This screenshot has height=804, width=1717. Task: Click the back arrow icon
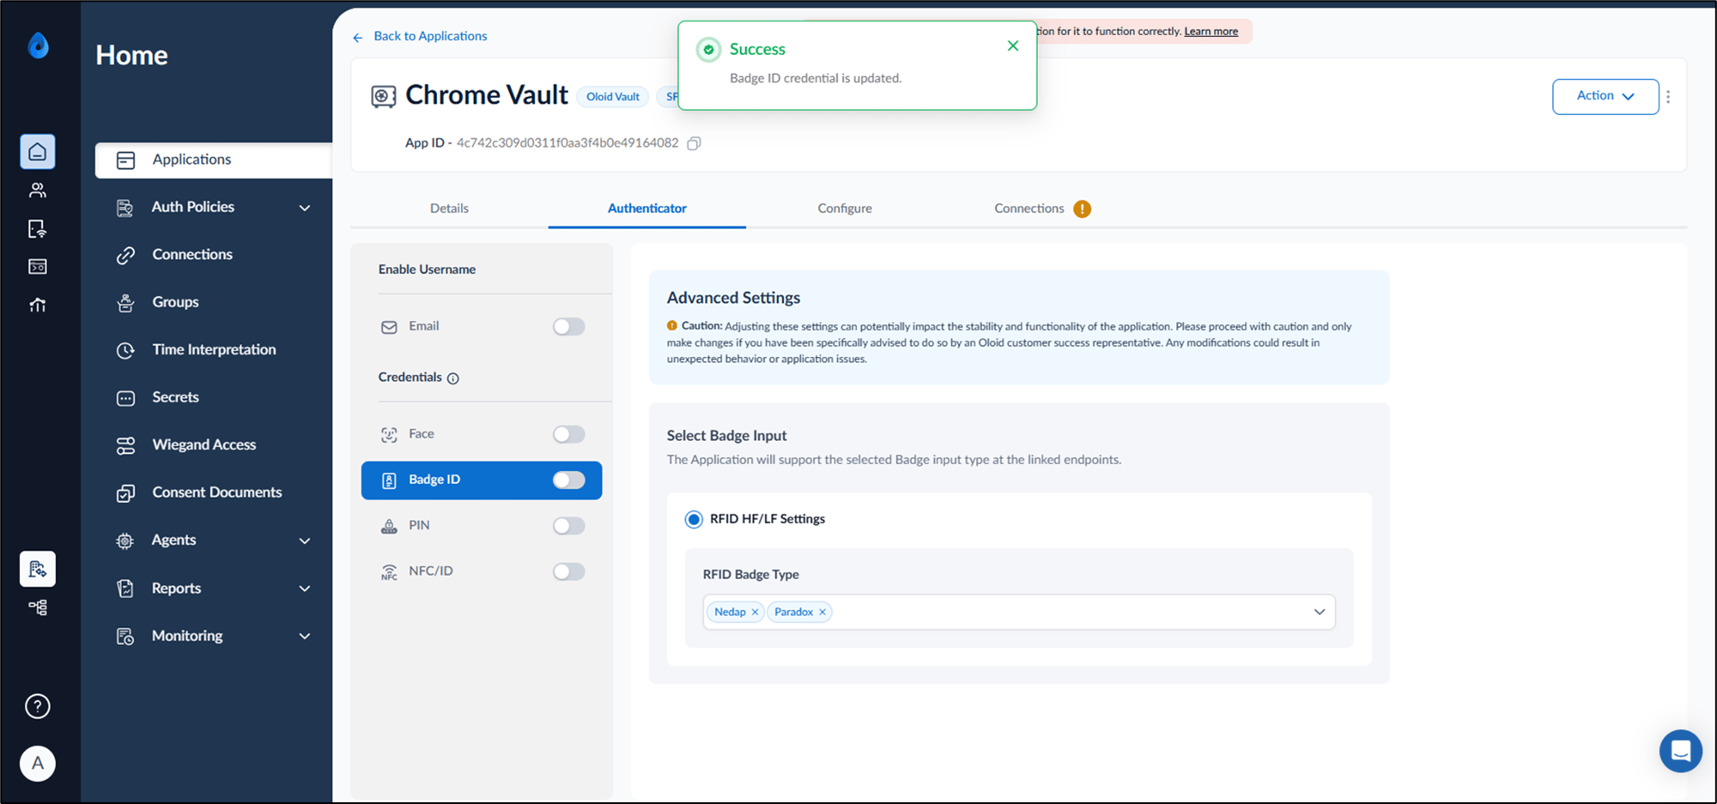point(358,37)
